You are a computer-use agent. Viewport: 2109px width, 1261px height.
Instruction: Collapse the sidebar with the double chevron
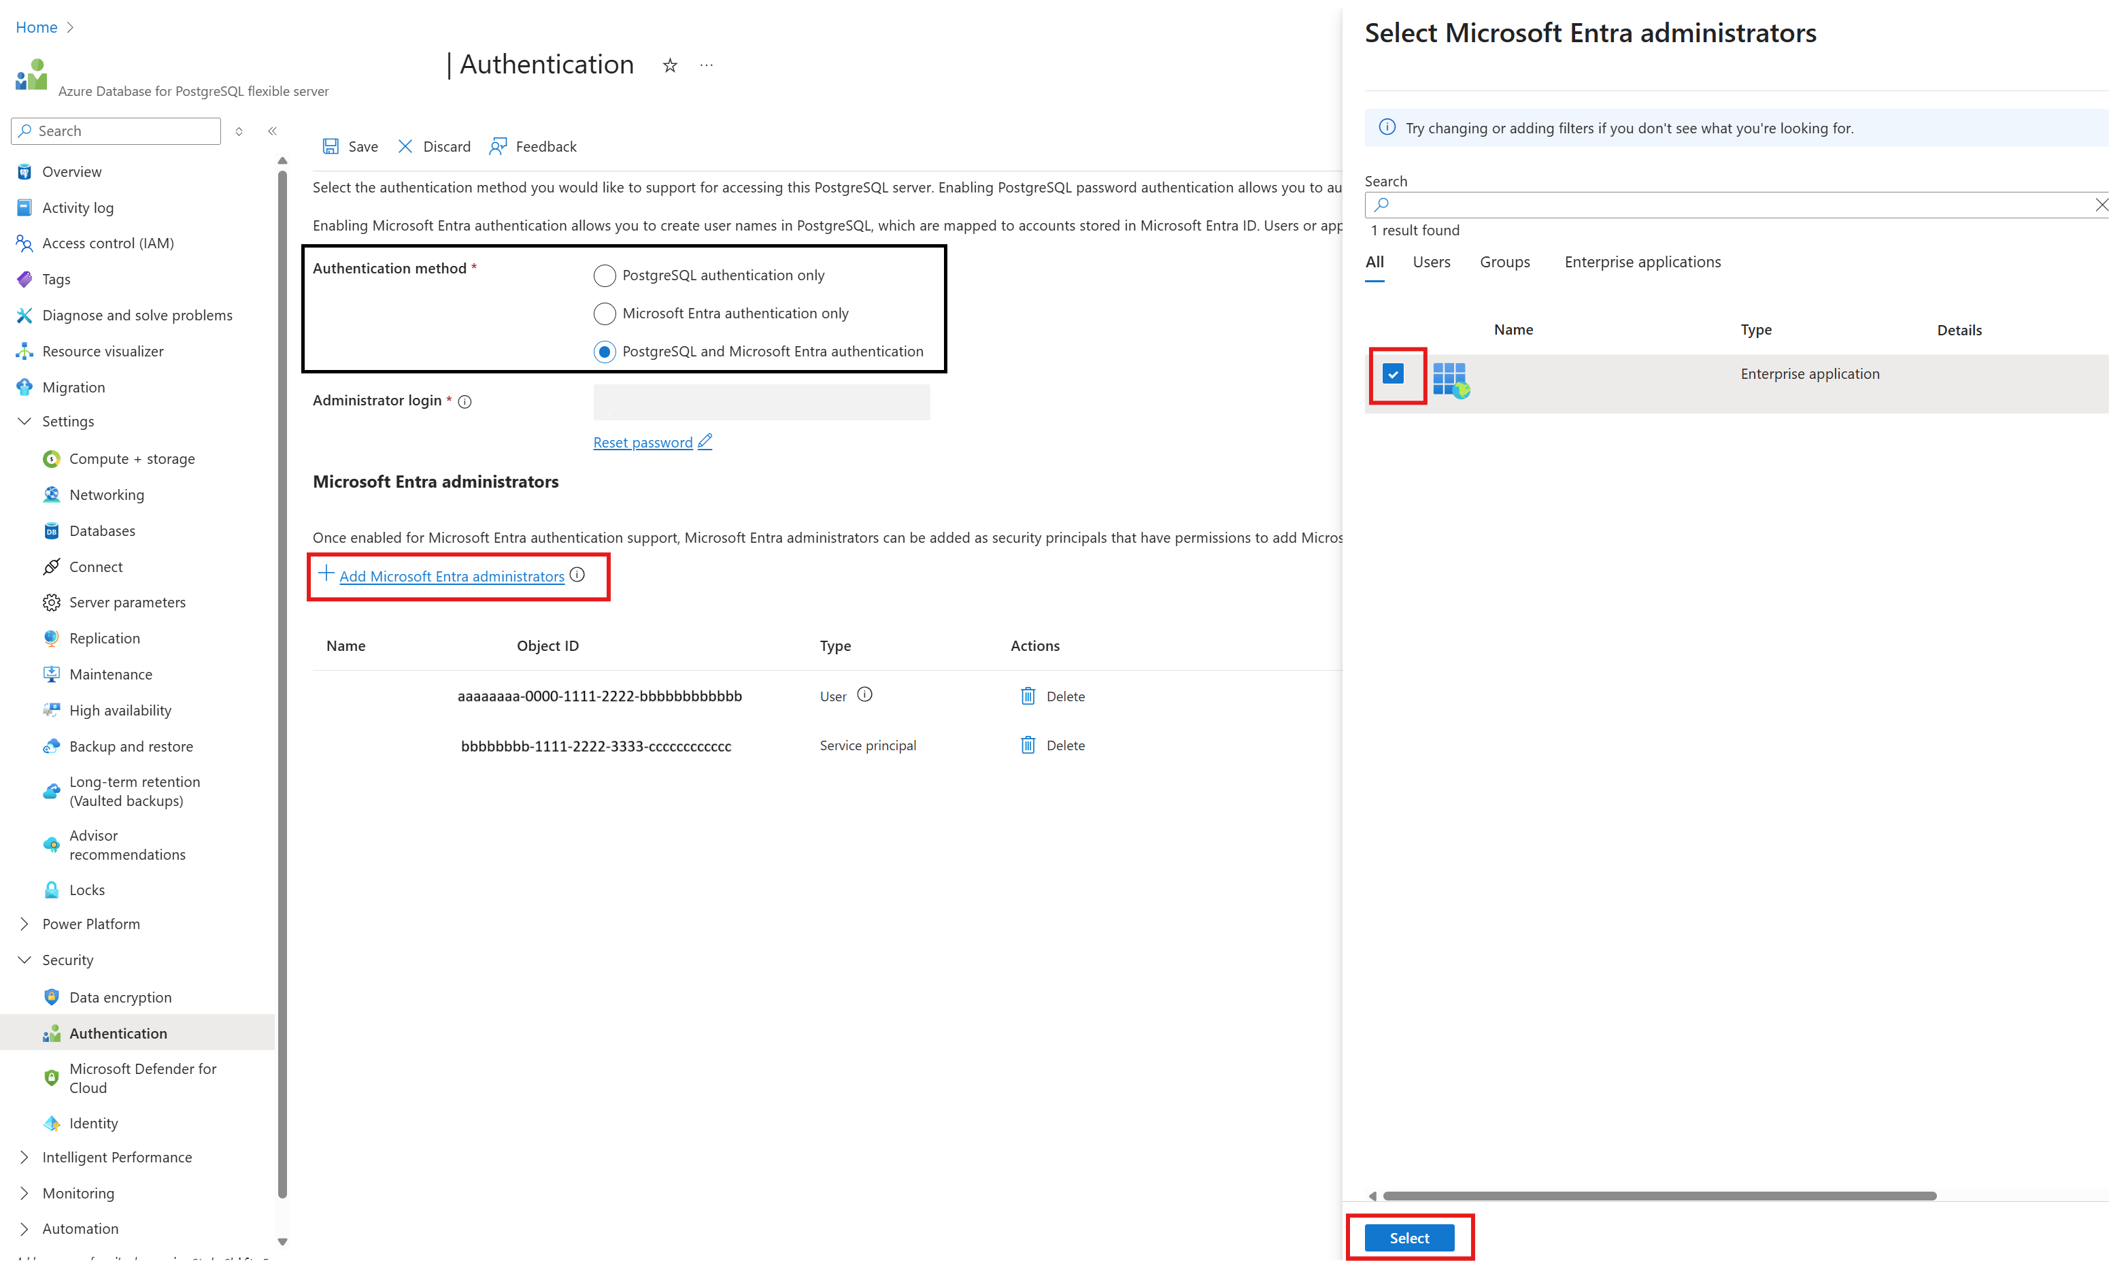click(x=273, y=131)
